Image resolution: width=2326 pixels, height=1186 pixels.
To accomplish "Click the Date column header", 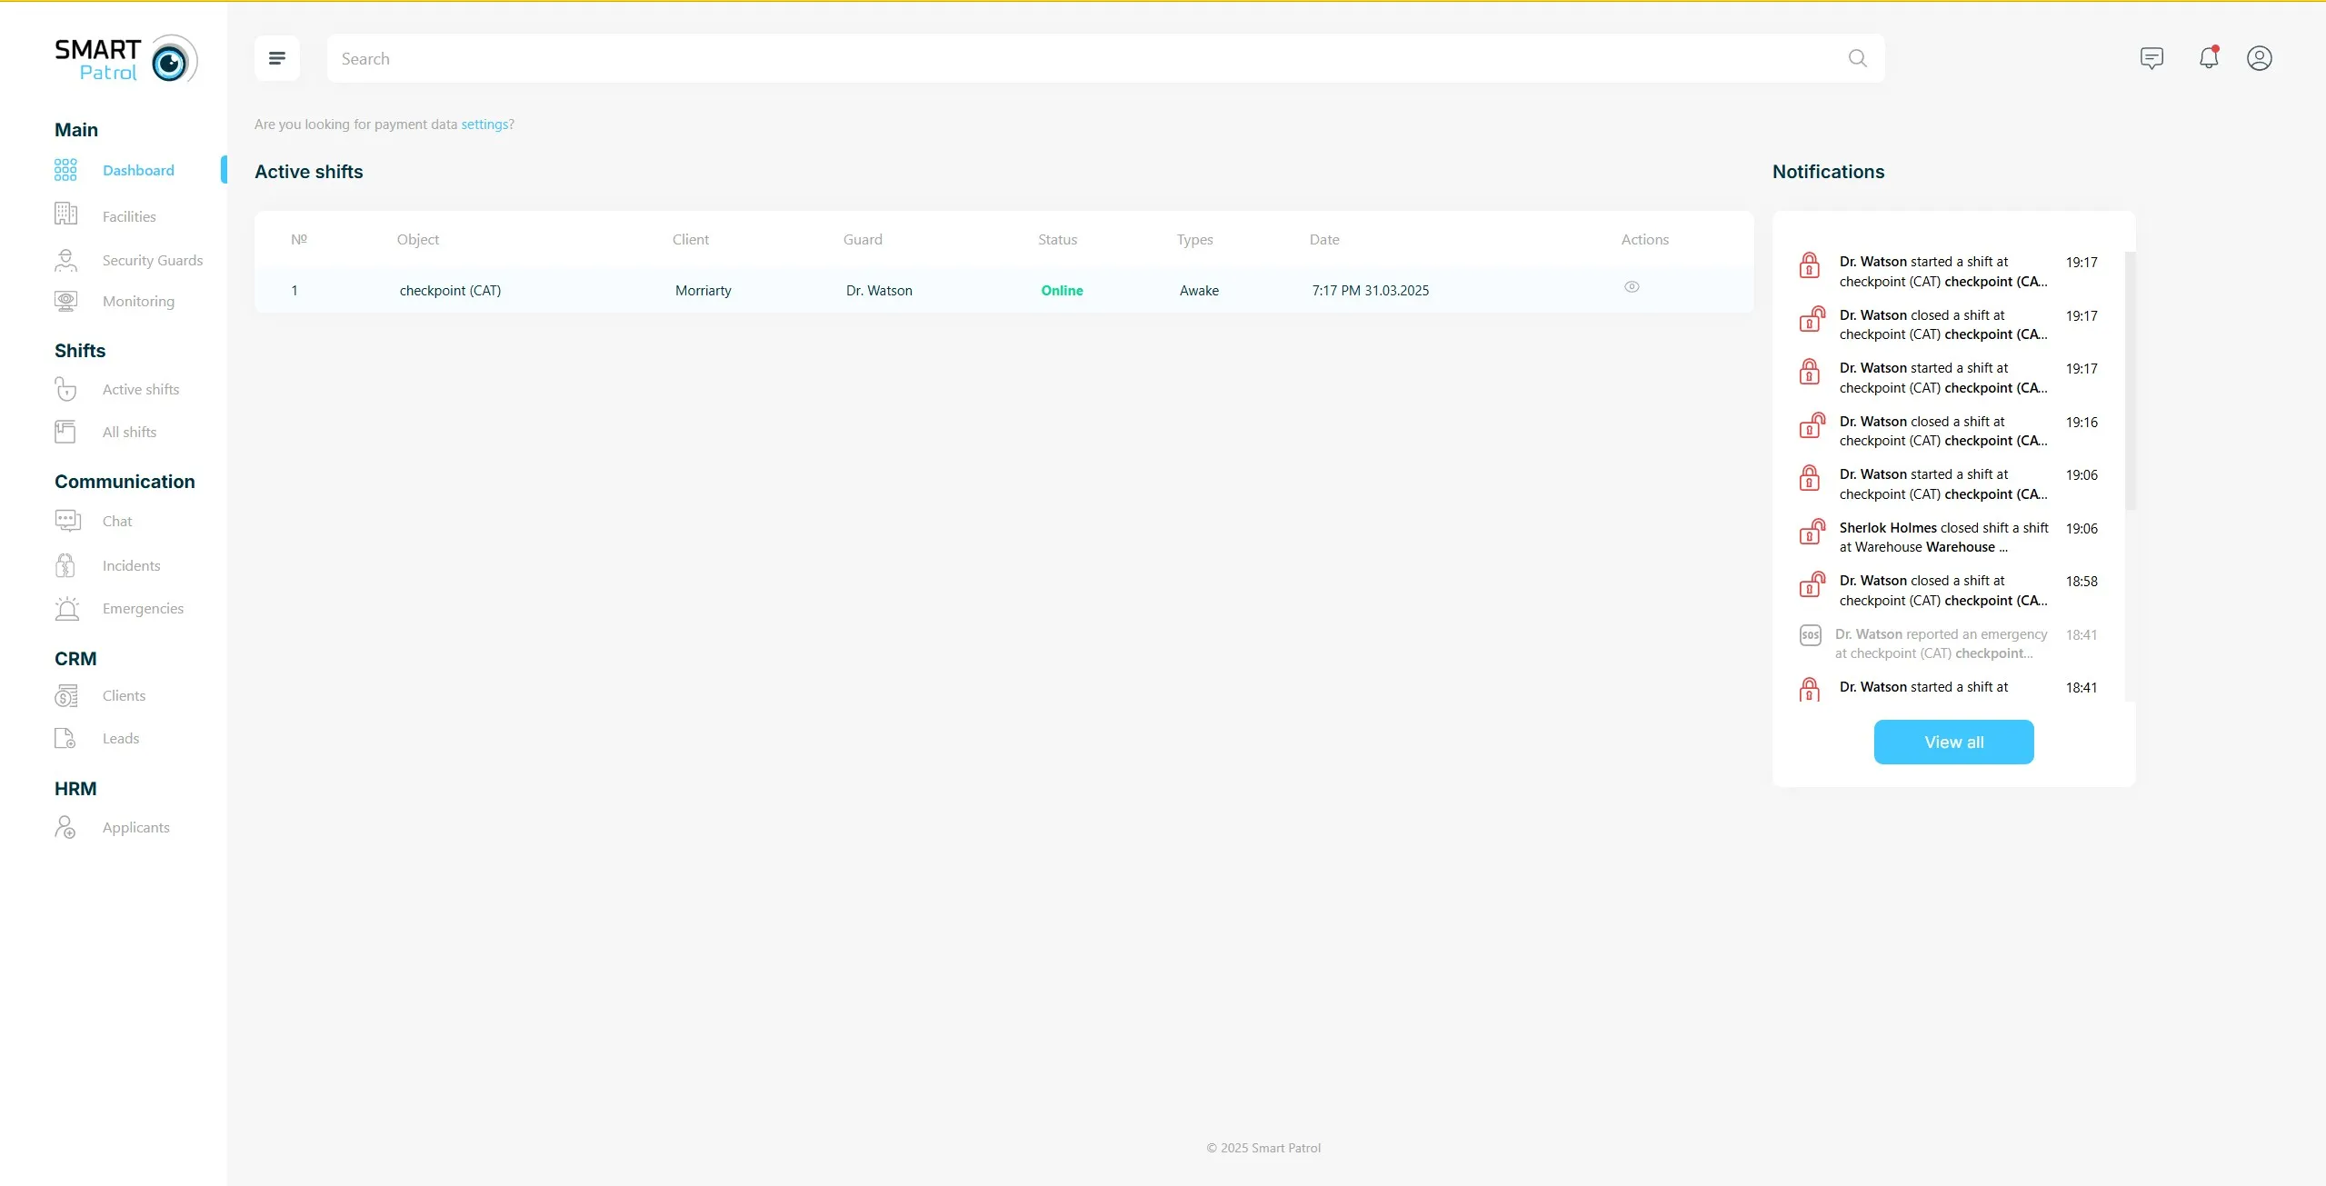I will (1323, 240).
